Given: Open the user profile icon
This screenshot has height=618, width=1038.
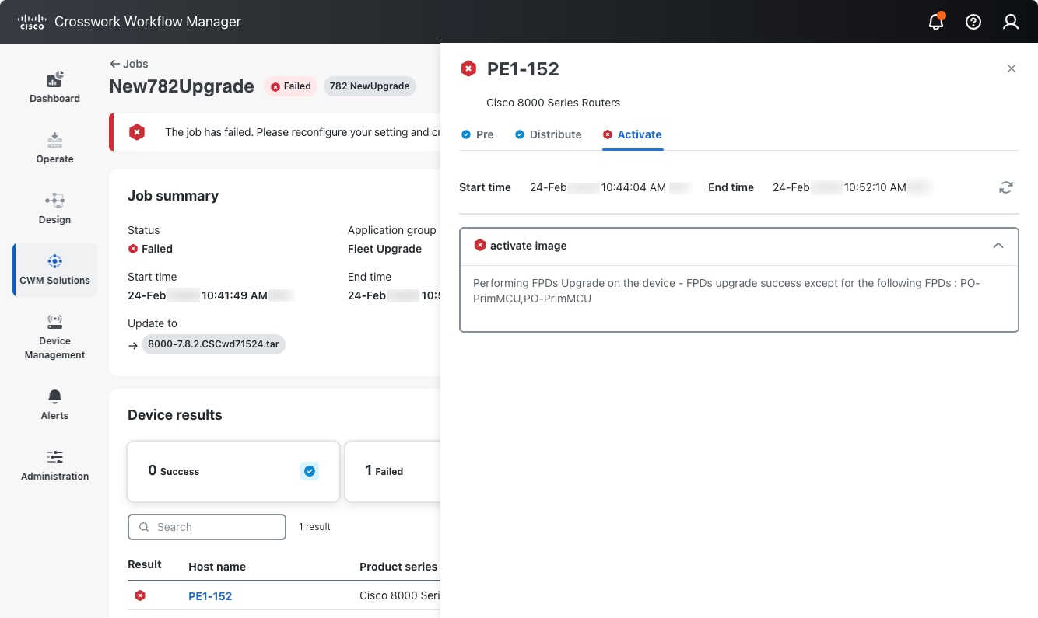Looking at the screenshot, I should [1011, 22].
